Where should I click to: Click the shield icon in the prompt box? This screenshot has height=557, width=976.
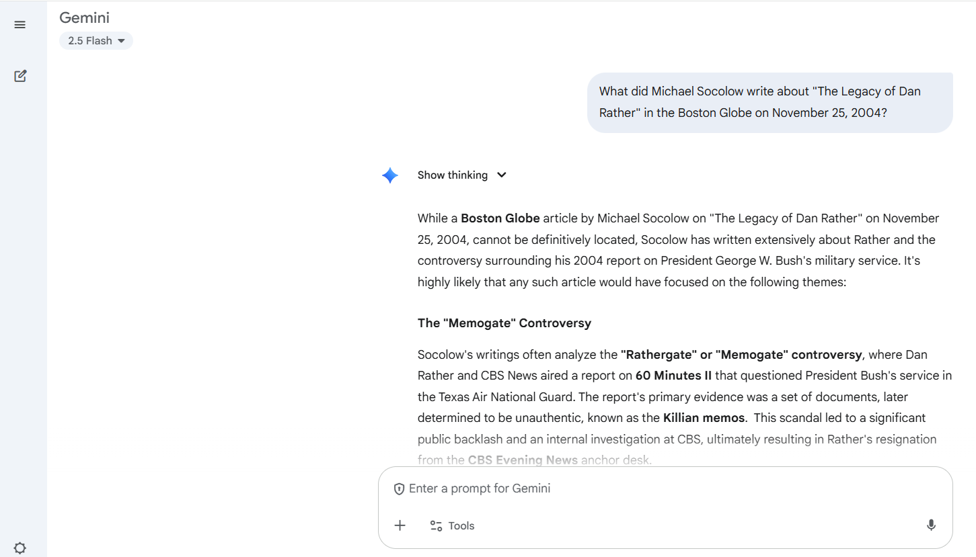(399, 489)
